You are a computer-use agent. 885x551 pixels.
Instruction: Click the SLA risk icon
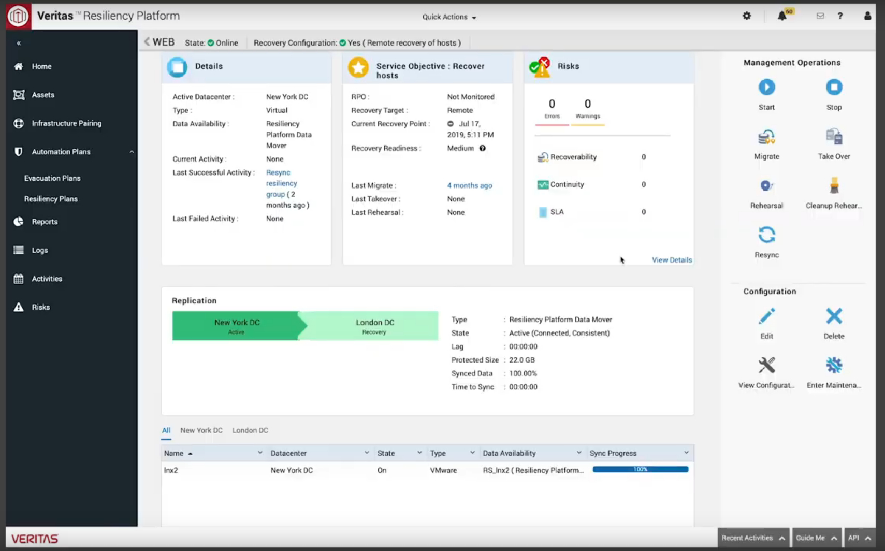tap(543, 212)
